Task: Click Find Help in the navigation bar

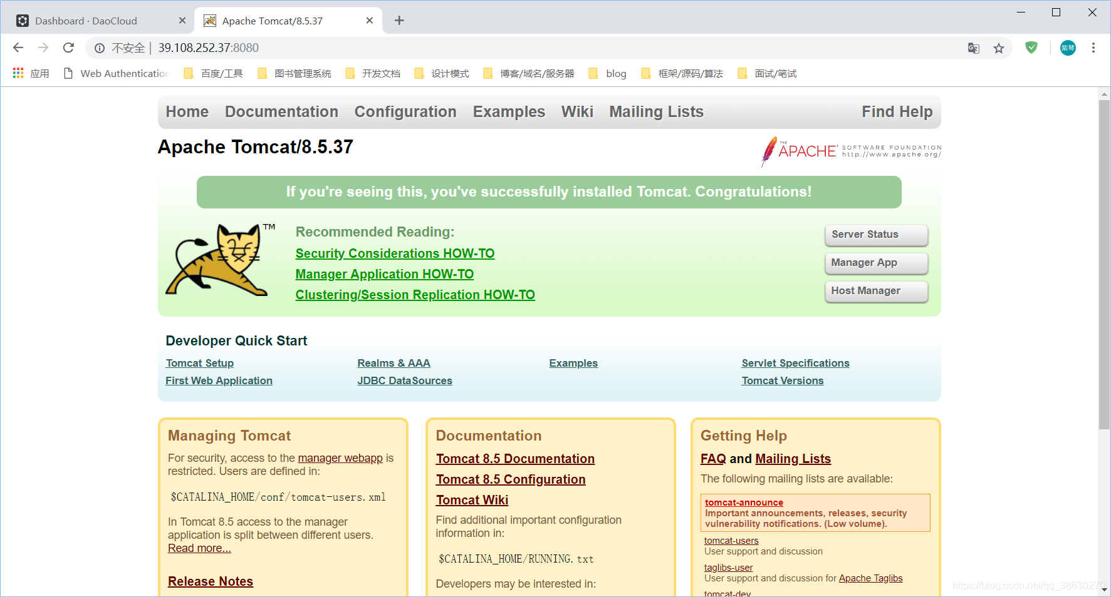Action: coord(897,112)
